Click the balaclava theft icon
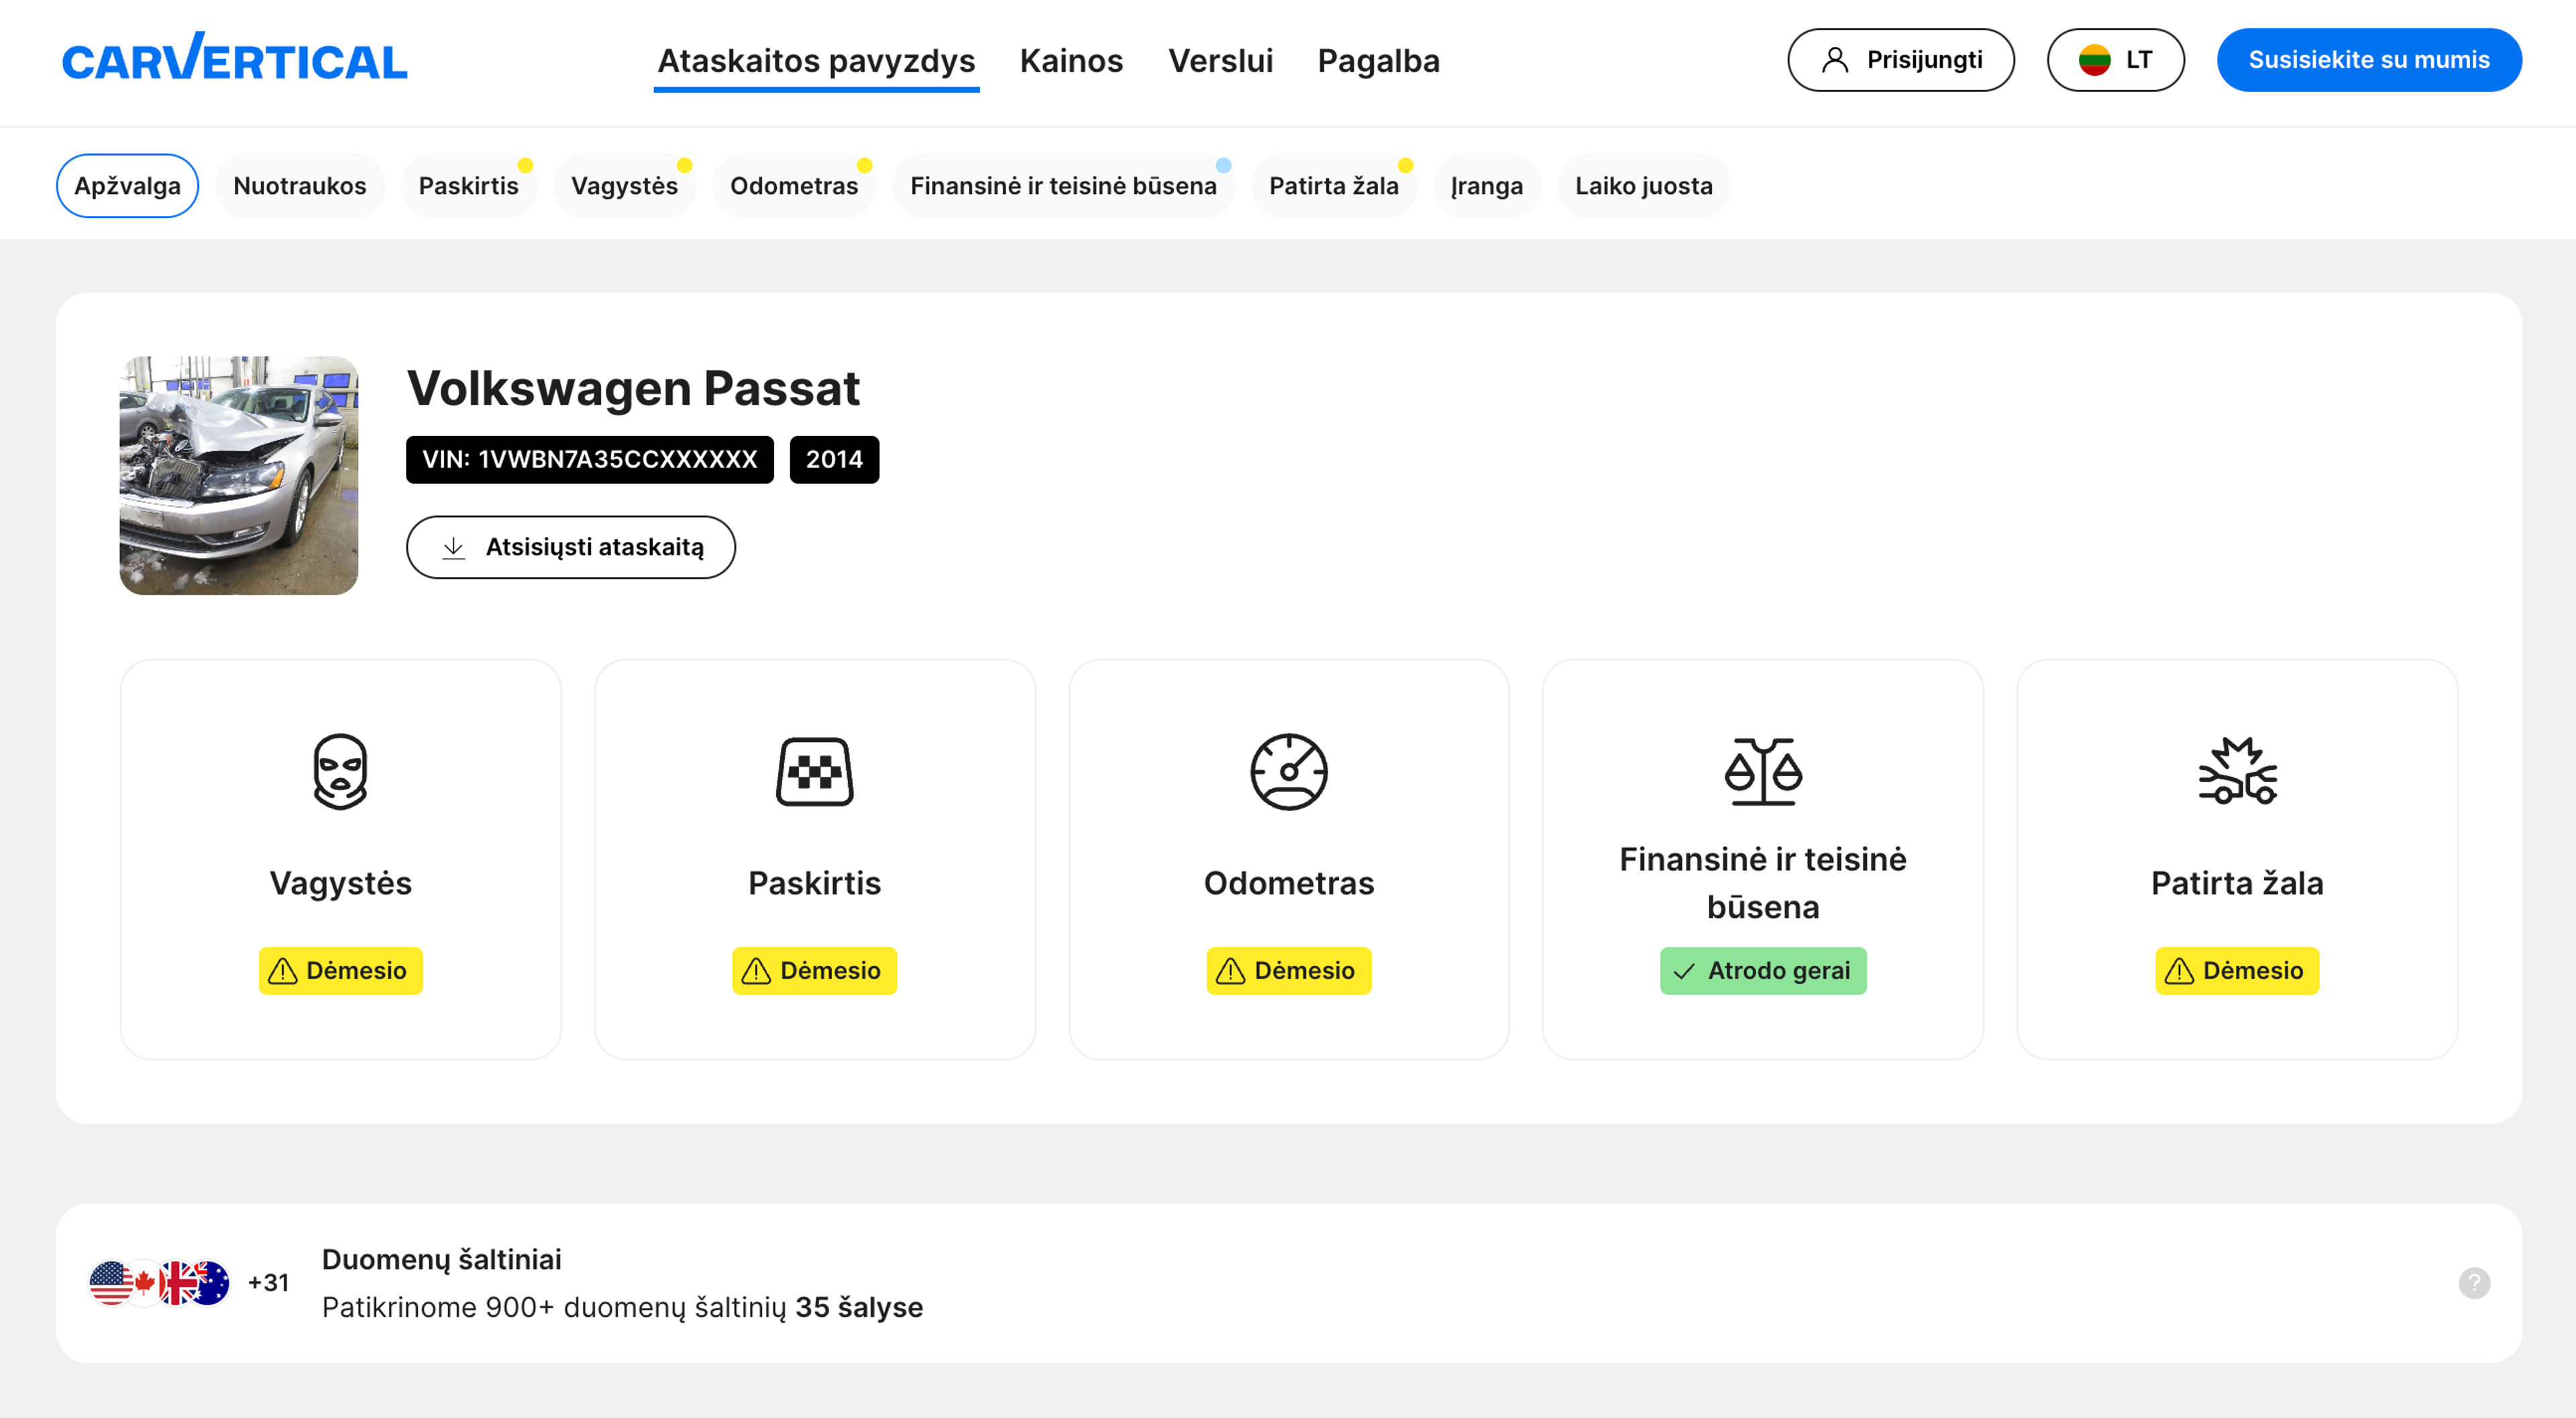Image resolution: width=2576 pixels, height=1418 pixels. point(340,771)
